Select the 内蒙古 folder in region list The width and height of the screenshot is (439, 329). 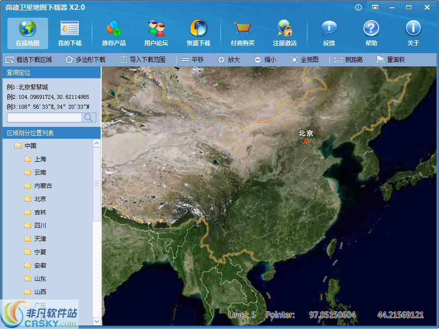click(38, 186)
